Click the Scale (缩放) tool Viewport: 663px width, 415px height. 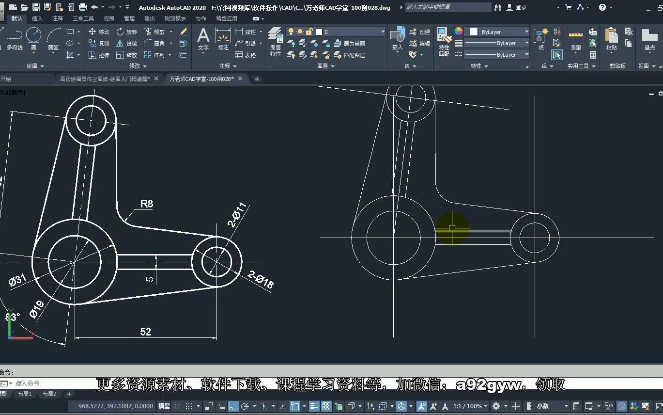pyautogui.click(x=127, y=55)
